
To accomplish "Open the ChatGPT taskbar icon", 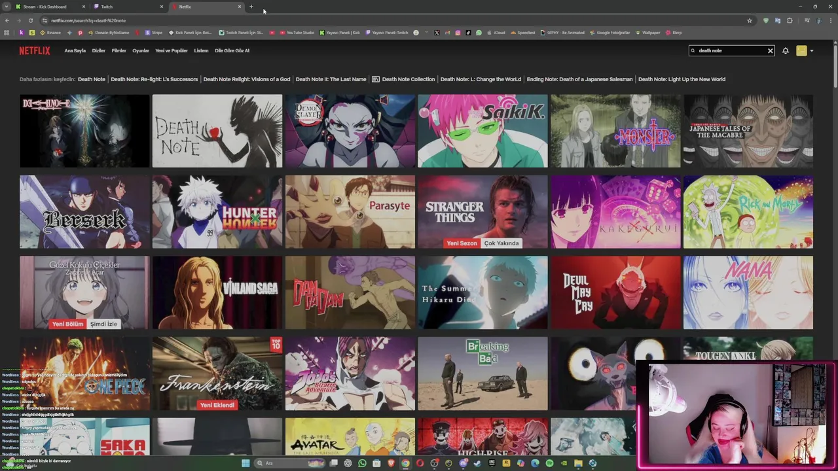I will click(348, 463).
